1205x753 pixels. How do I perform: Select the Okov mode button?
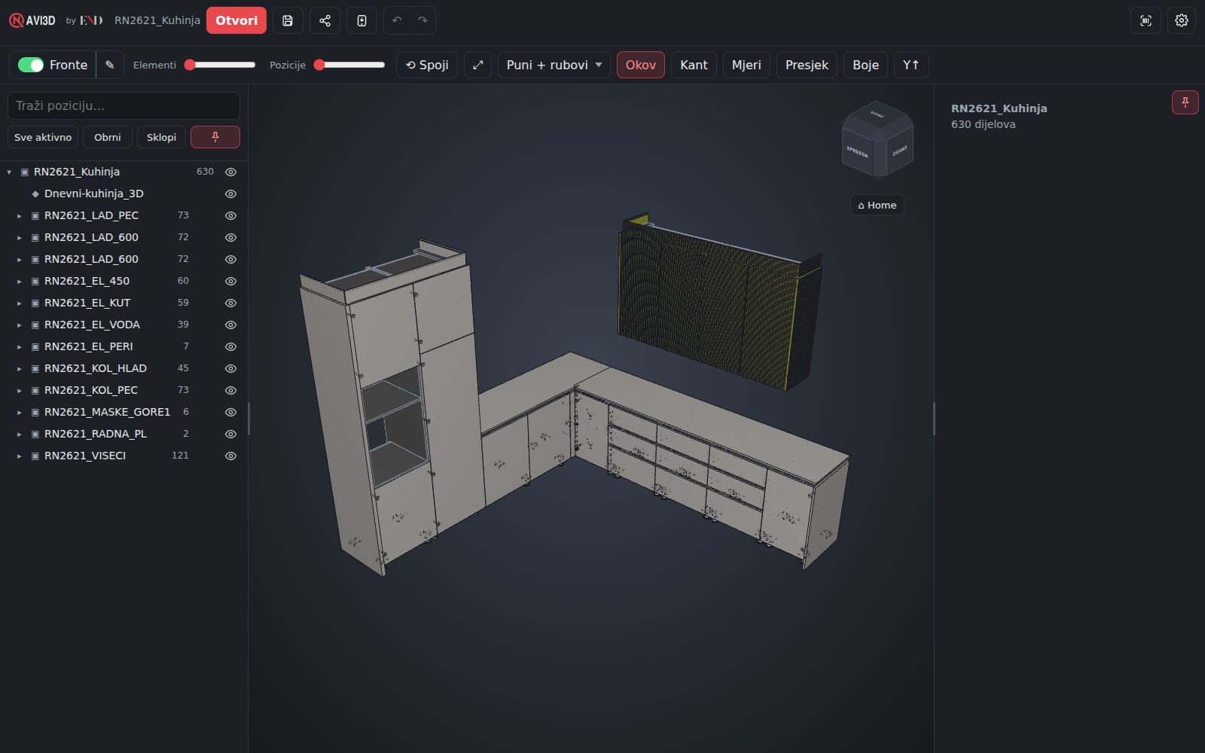click(641, 65)
